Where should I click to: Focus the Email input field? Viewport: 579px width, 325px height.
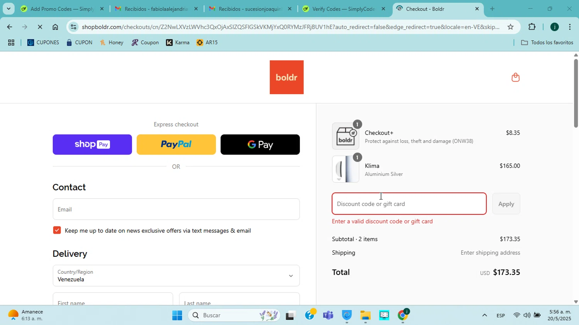tap(176, 209)
